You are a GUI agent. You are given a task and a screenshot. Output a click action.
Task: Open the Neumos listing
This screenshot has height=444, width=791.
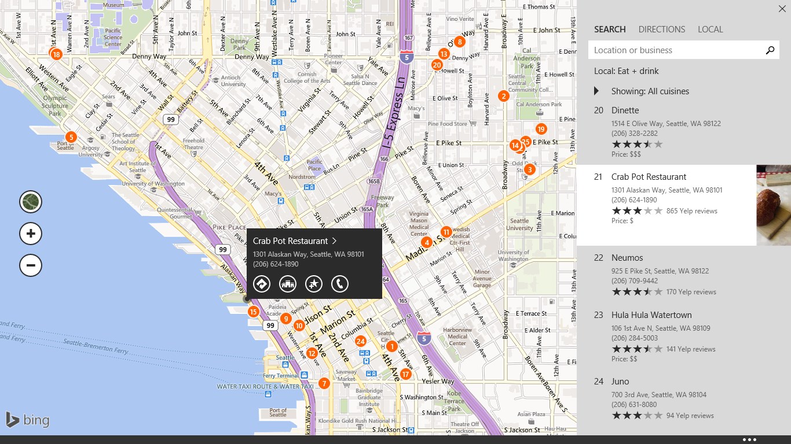pos(628,257)
